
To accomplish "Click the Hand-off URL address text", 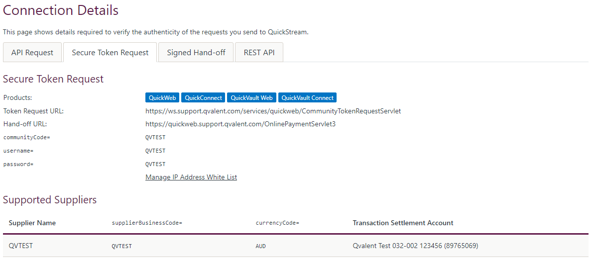I will (x=240, y=124).
